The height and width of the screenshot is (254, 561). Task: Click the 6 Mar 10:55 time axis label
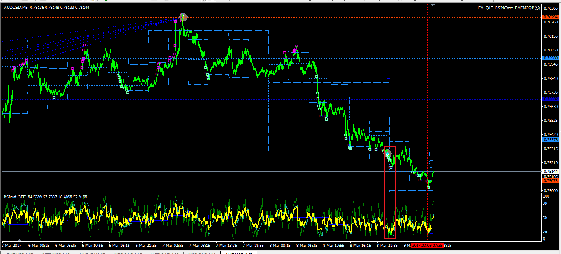[x=92, y=245]
